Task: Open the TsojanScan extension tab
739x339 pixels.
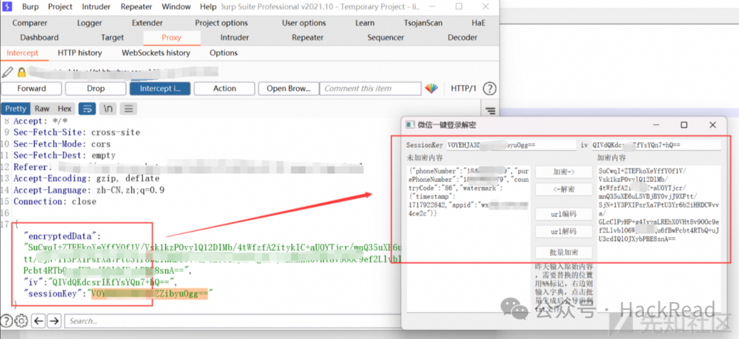Action: click(424, 23)
